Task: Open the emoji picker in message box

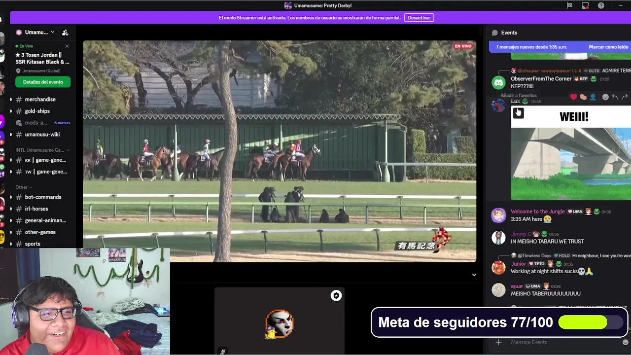Action: pyautogui.click(x=626, y=342)
